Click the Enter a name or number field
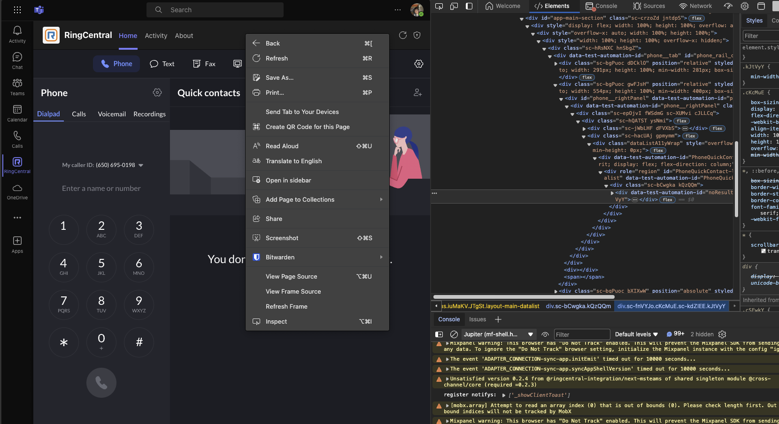 point(101,189)
